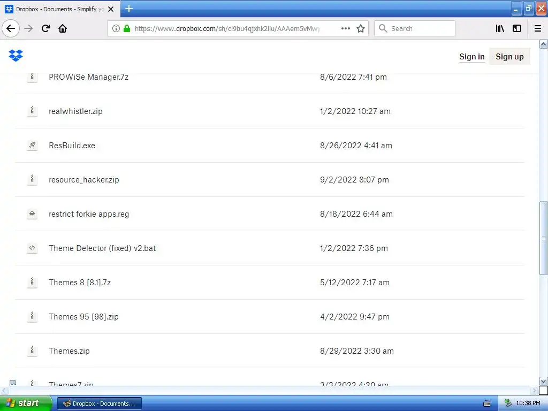Click date 8/29/2022 3:30 am

357,351
